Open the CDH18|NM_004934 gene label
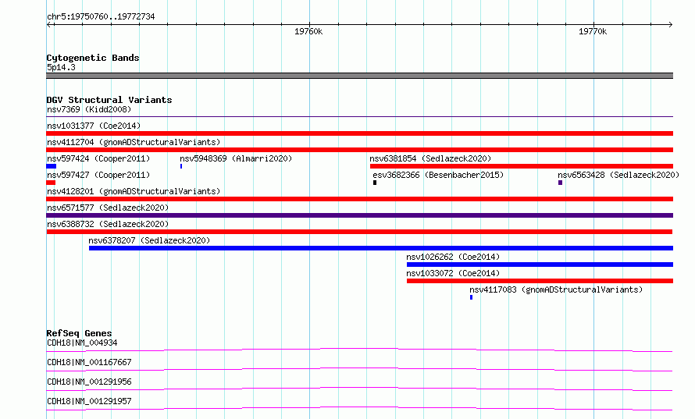 click(82, 343)
